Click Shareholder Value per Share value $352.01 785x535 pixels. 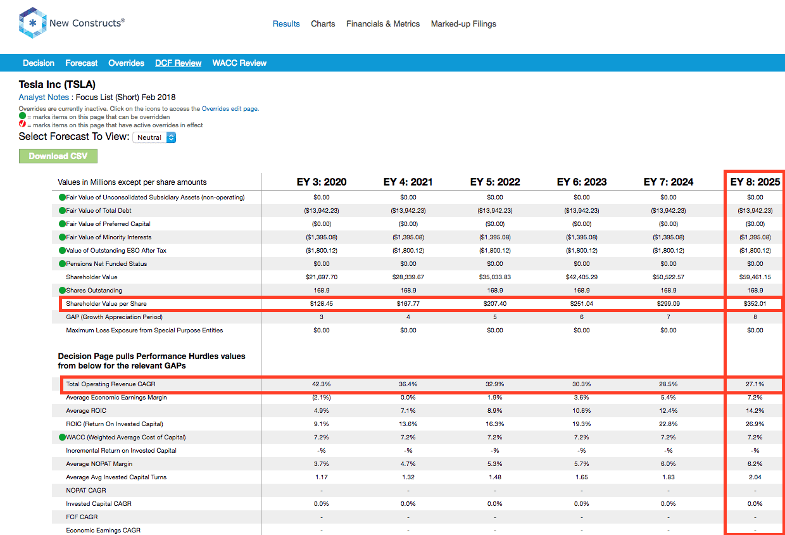pos(755,303)
